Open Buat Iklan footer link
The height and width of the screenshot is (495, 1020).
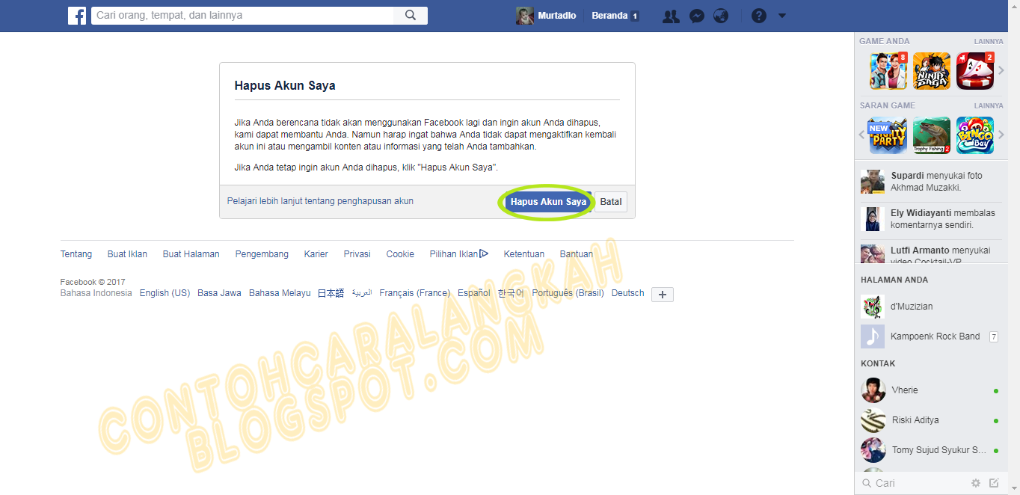pyautogui.click(x=127, y=254)
